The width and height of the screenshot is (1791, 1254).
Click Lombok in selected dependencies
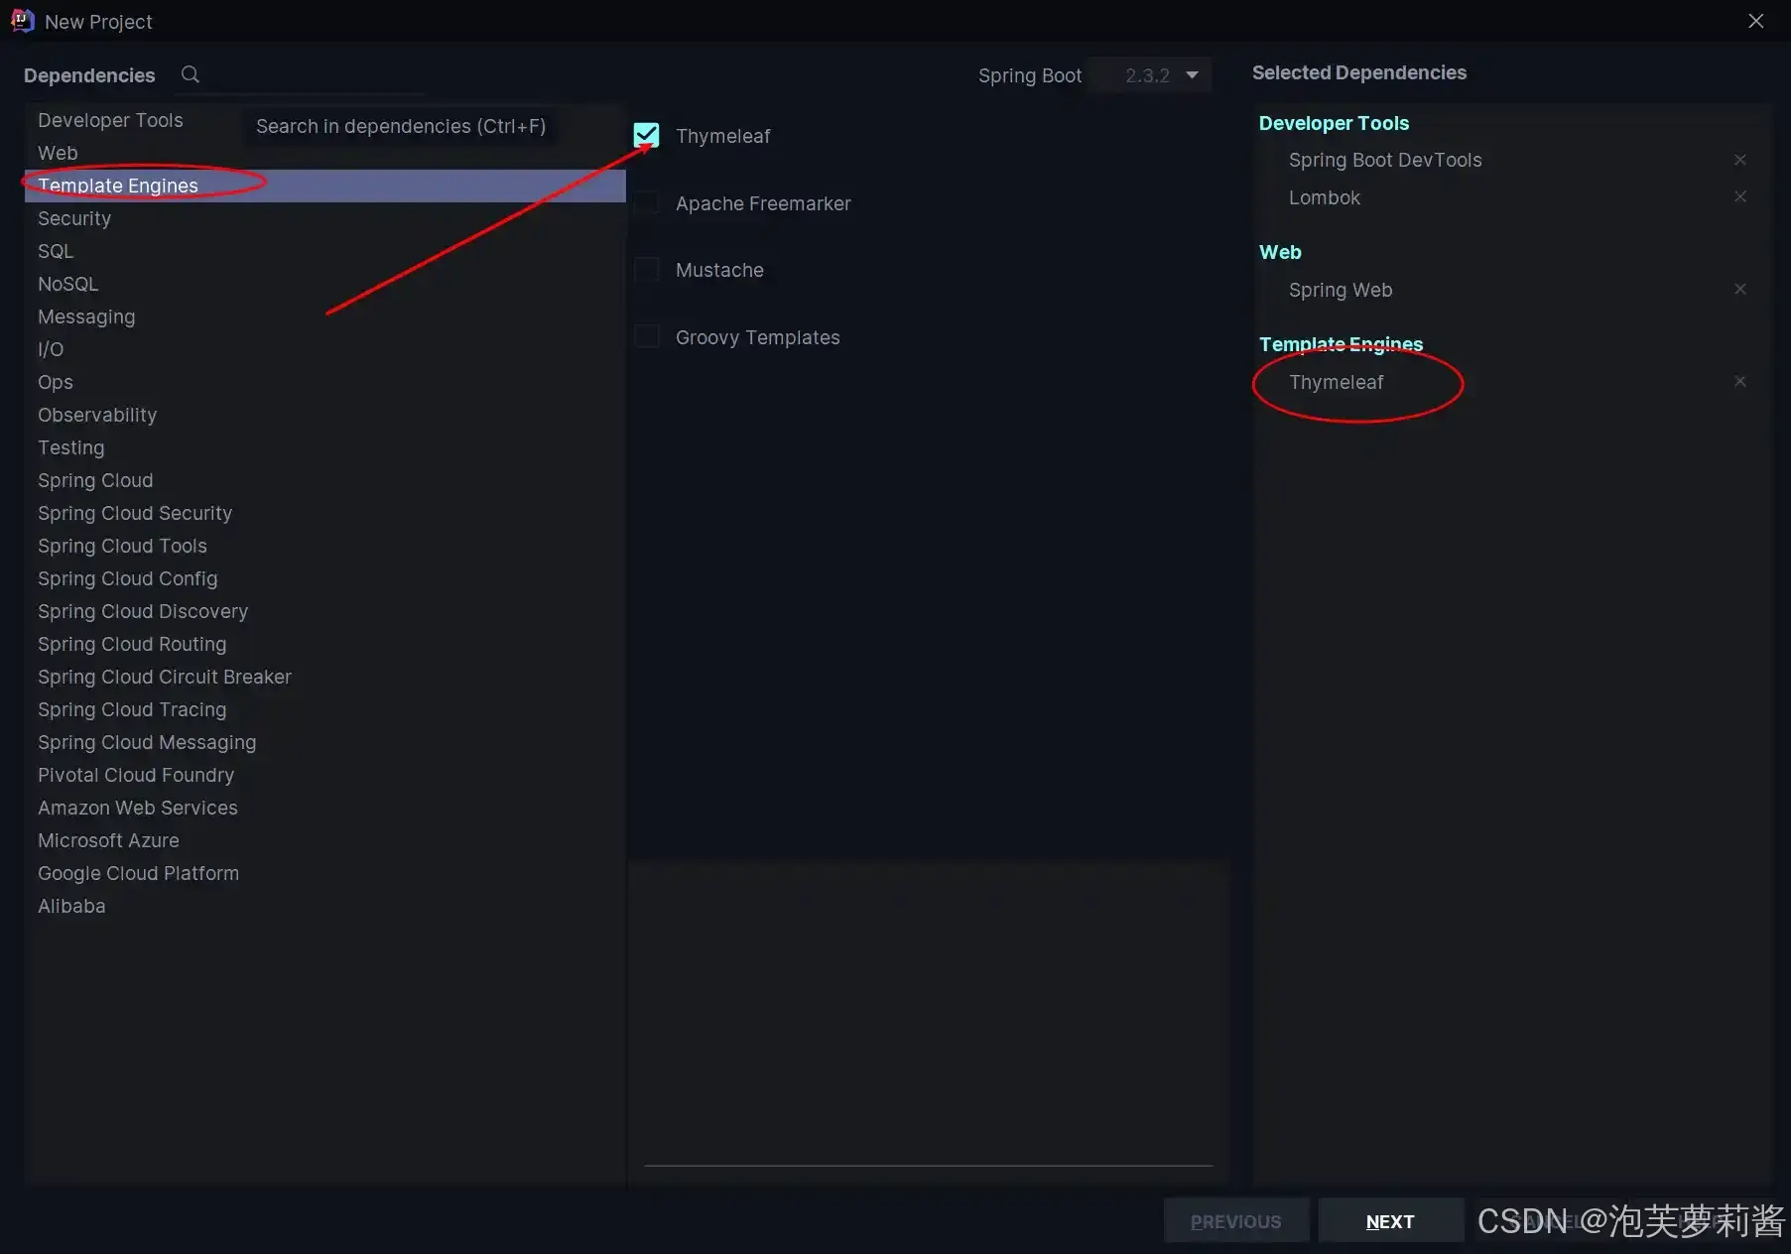pos(1325,197)
